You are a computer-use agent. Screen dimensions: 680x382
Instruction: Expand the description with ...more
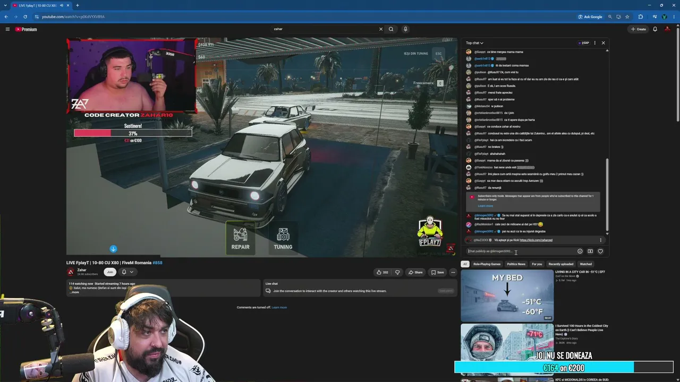pos(75,292)
